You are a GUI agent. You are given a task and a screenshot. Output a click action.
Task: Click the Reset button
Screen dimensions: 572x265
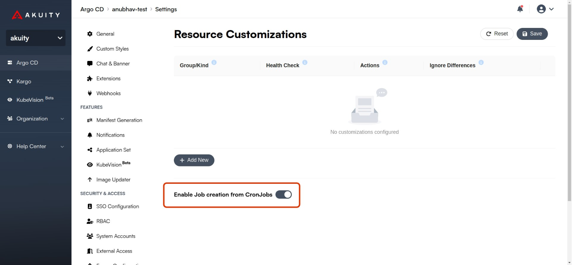pyautogui.click(x=497, y=34)
